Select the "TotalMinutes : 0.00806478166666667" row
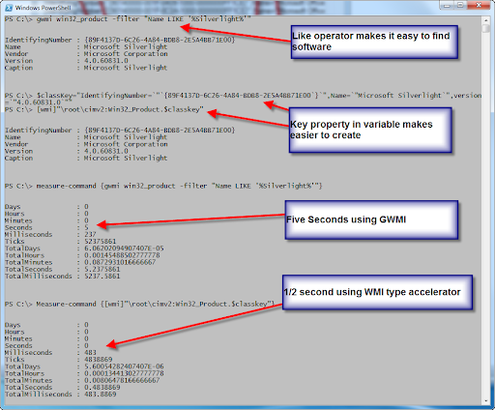The image size is (495, 410). (x=82, y=380)
